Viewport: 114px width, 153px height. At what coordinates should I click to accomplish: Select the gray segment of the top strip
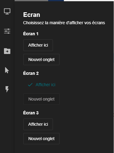[31, 1]
